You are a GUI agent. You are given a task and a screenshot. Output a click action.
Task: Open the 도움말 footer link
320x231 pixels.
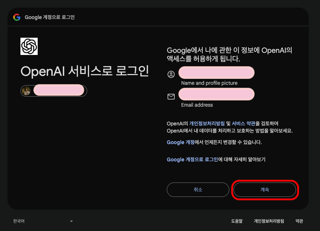237,221
